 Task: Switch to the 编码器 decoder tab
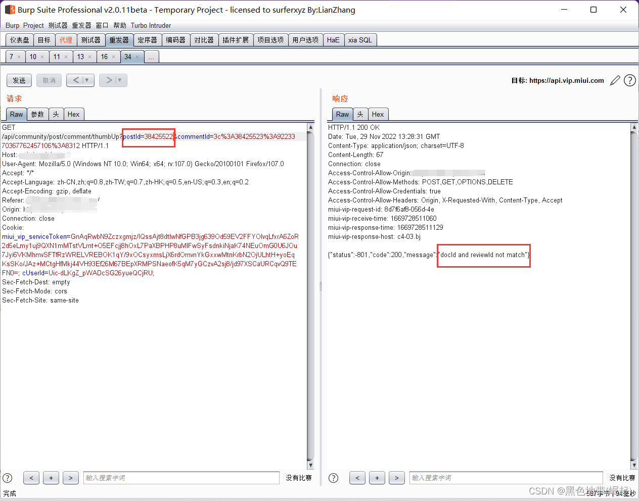(x=176, y=40)
